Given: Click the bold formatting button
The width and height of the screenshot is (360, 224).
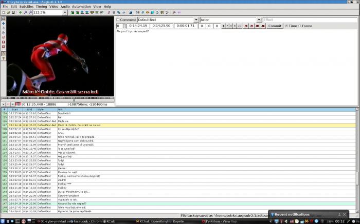Looking at the screenshot, I should pos(223,26).
